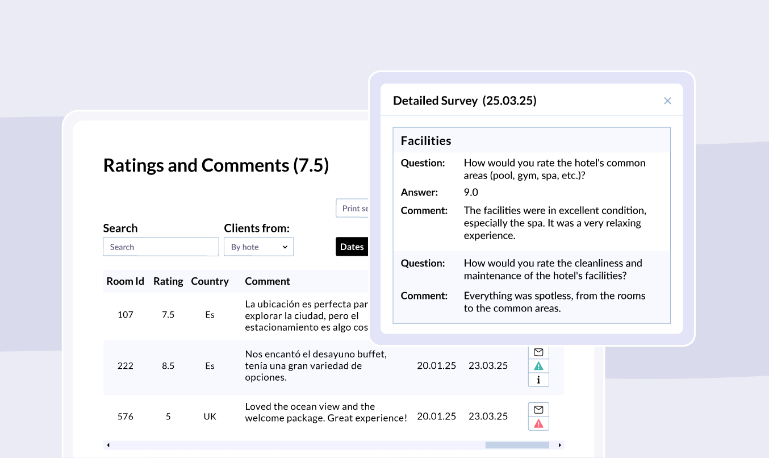Image resolution: width=769 pixels, height=458 pixels.
Task: Click the 'Ratings and Comments (7.5)' heading
Action: (216, 165)
